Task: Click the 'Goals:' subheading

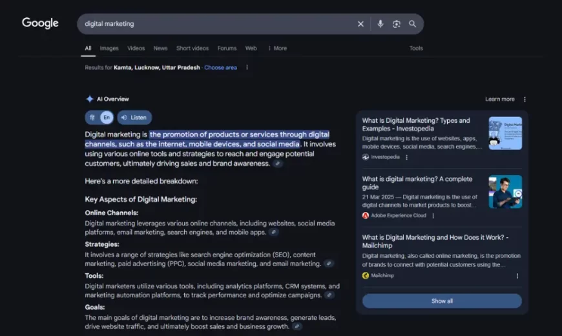Action: [x=94, y=307]
